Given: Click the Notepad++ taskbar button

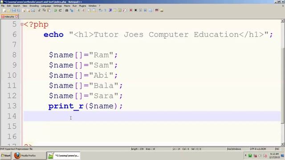Looking at the screenshot, I should click(x=63, y=156).
